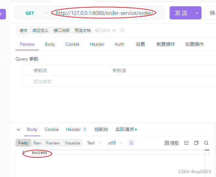Click the copy response icon
Image resolution: width=216 pixels, height=177 pixels.
pos(196,143)
